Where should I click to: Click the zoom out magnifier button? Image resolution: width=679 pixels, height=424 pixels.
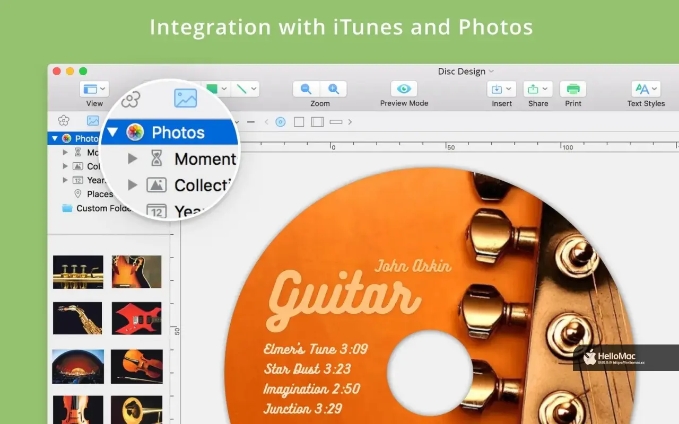coord(306,89)
